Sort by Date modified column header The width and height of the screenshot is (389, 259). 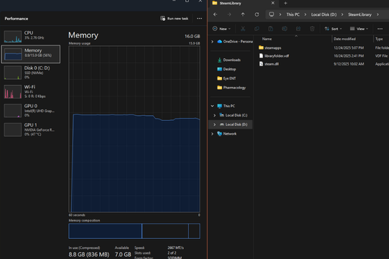coord(344,39)
